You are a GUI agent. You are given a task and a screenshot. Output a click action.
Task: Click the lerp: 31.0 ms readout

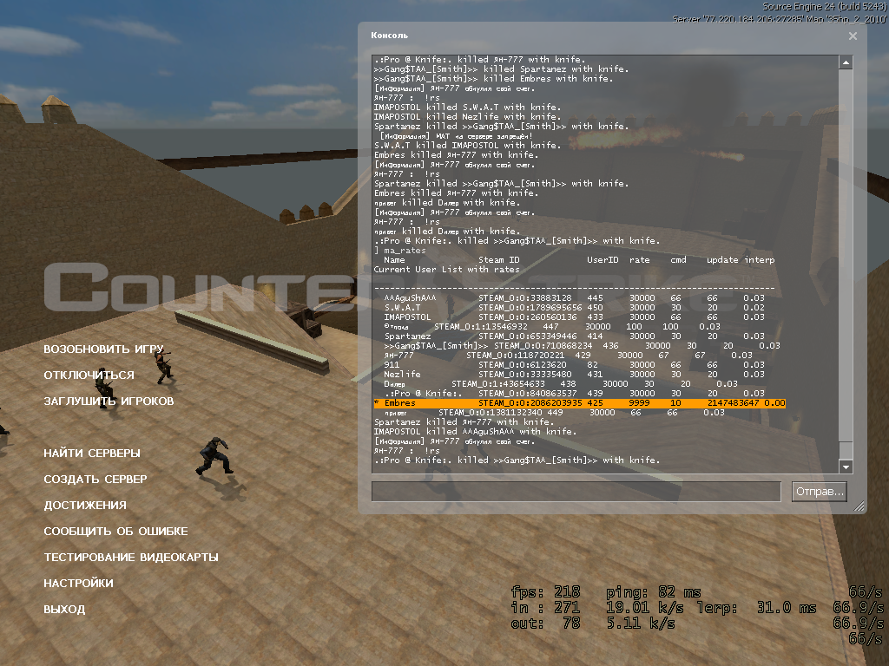tap(756, 608)
